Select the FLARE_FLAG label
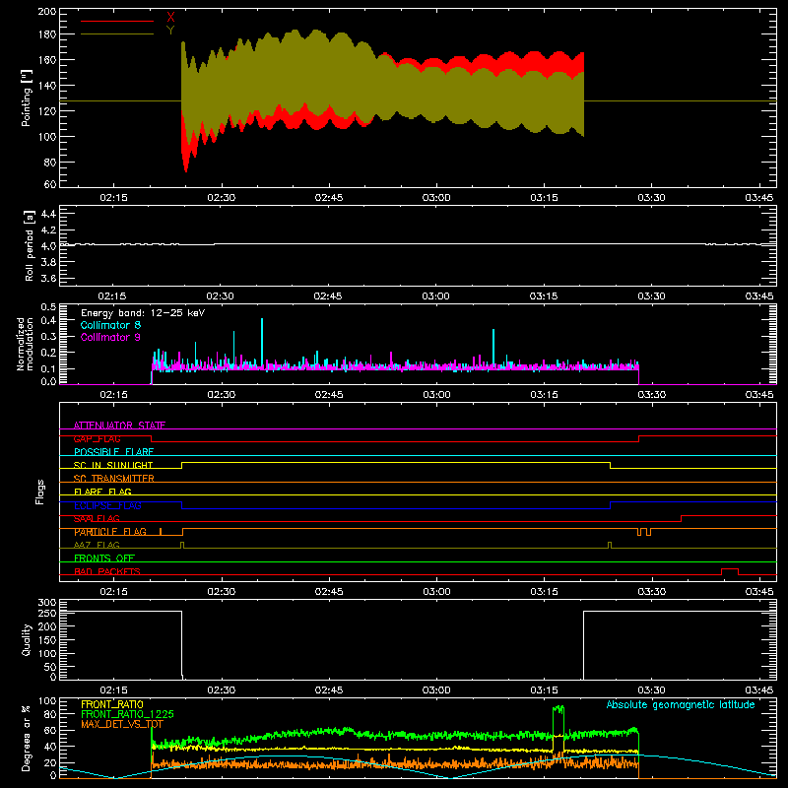788x788 pixels. tap(102, 492)
